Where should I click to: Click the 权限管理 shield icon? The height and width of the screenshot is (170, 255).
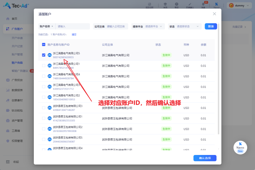click(x=8, y=141)
